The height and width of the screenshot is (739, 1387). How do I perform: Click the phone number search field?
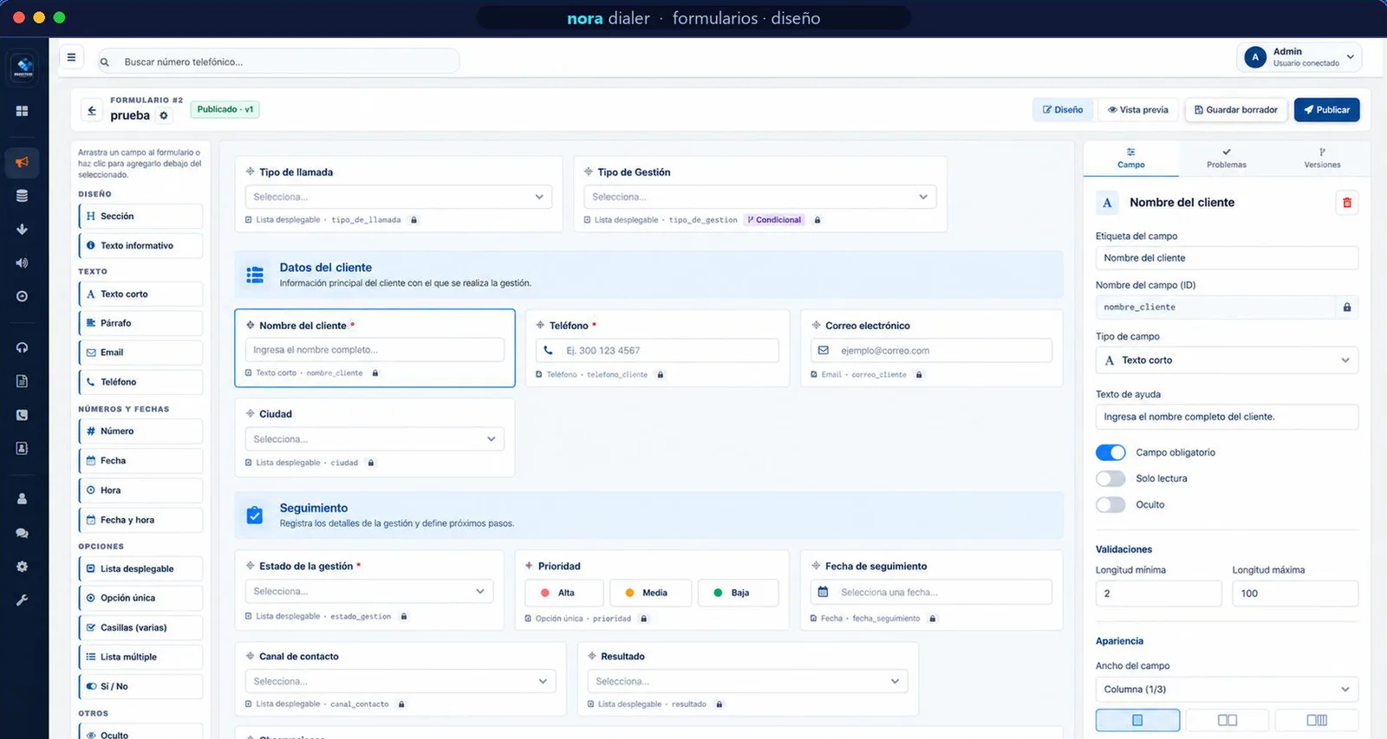277,62
